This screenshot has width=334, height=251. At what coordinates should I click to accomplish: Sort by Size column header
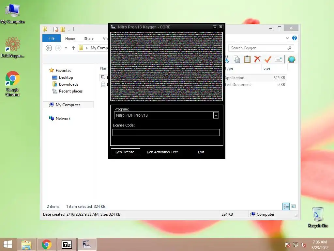[x=267, y=68]
